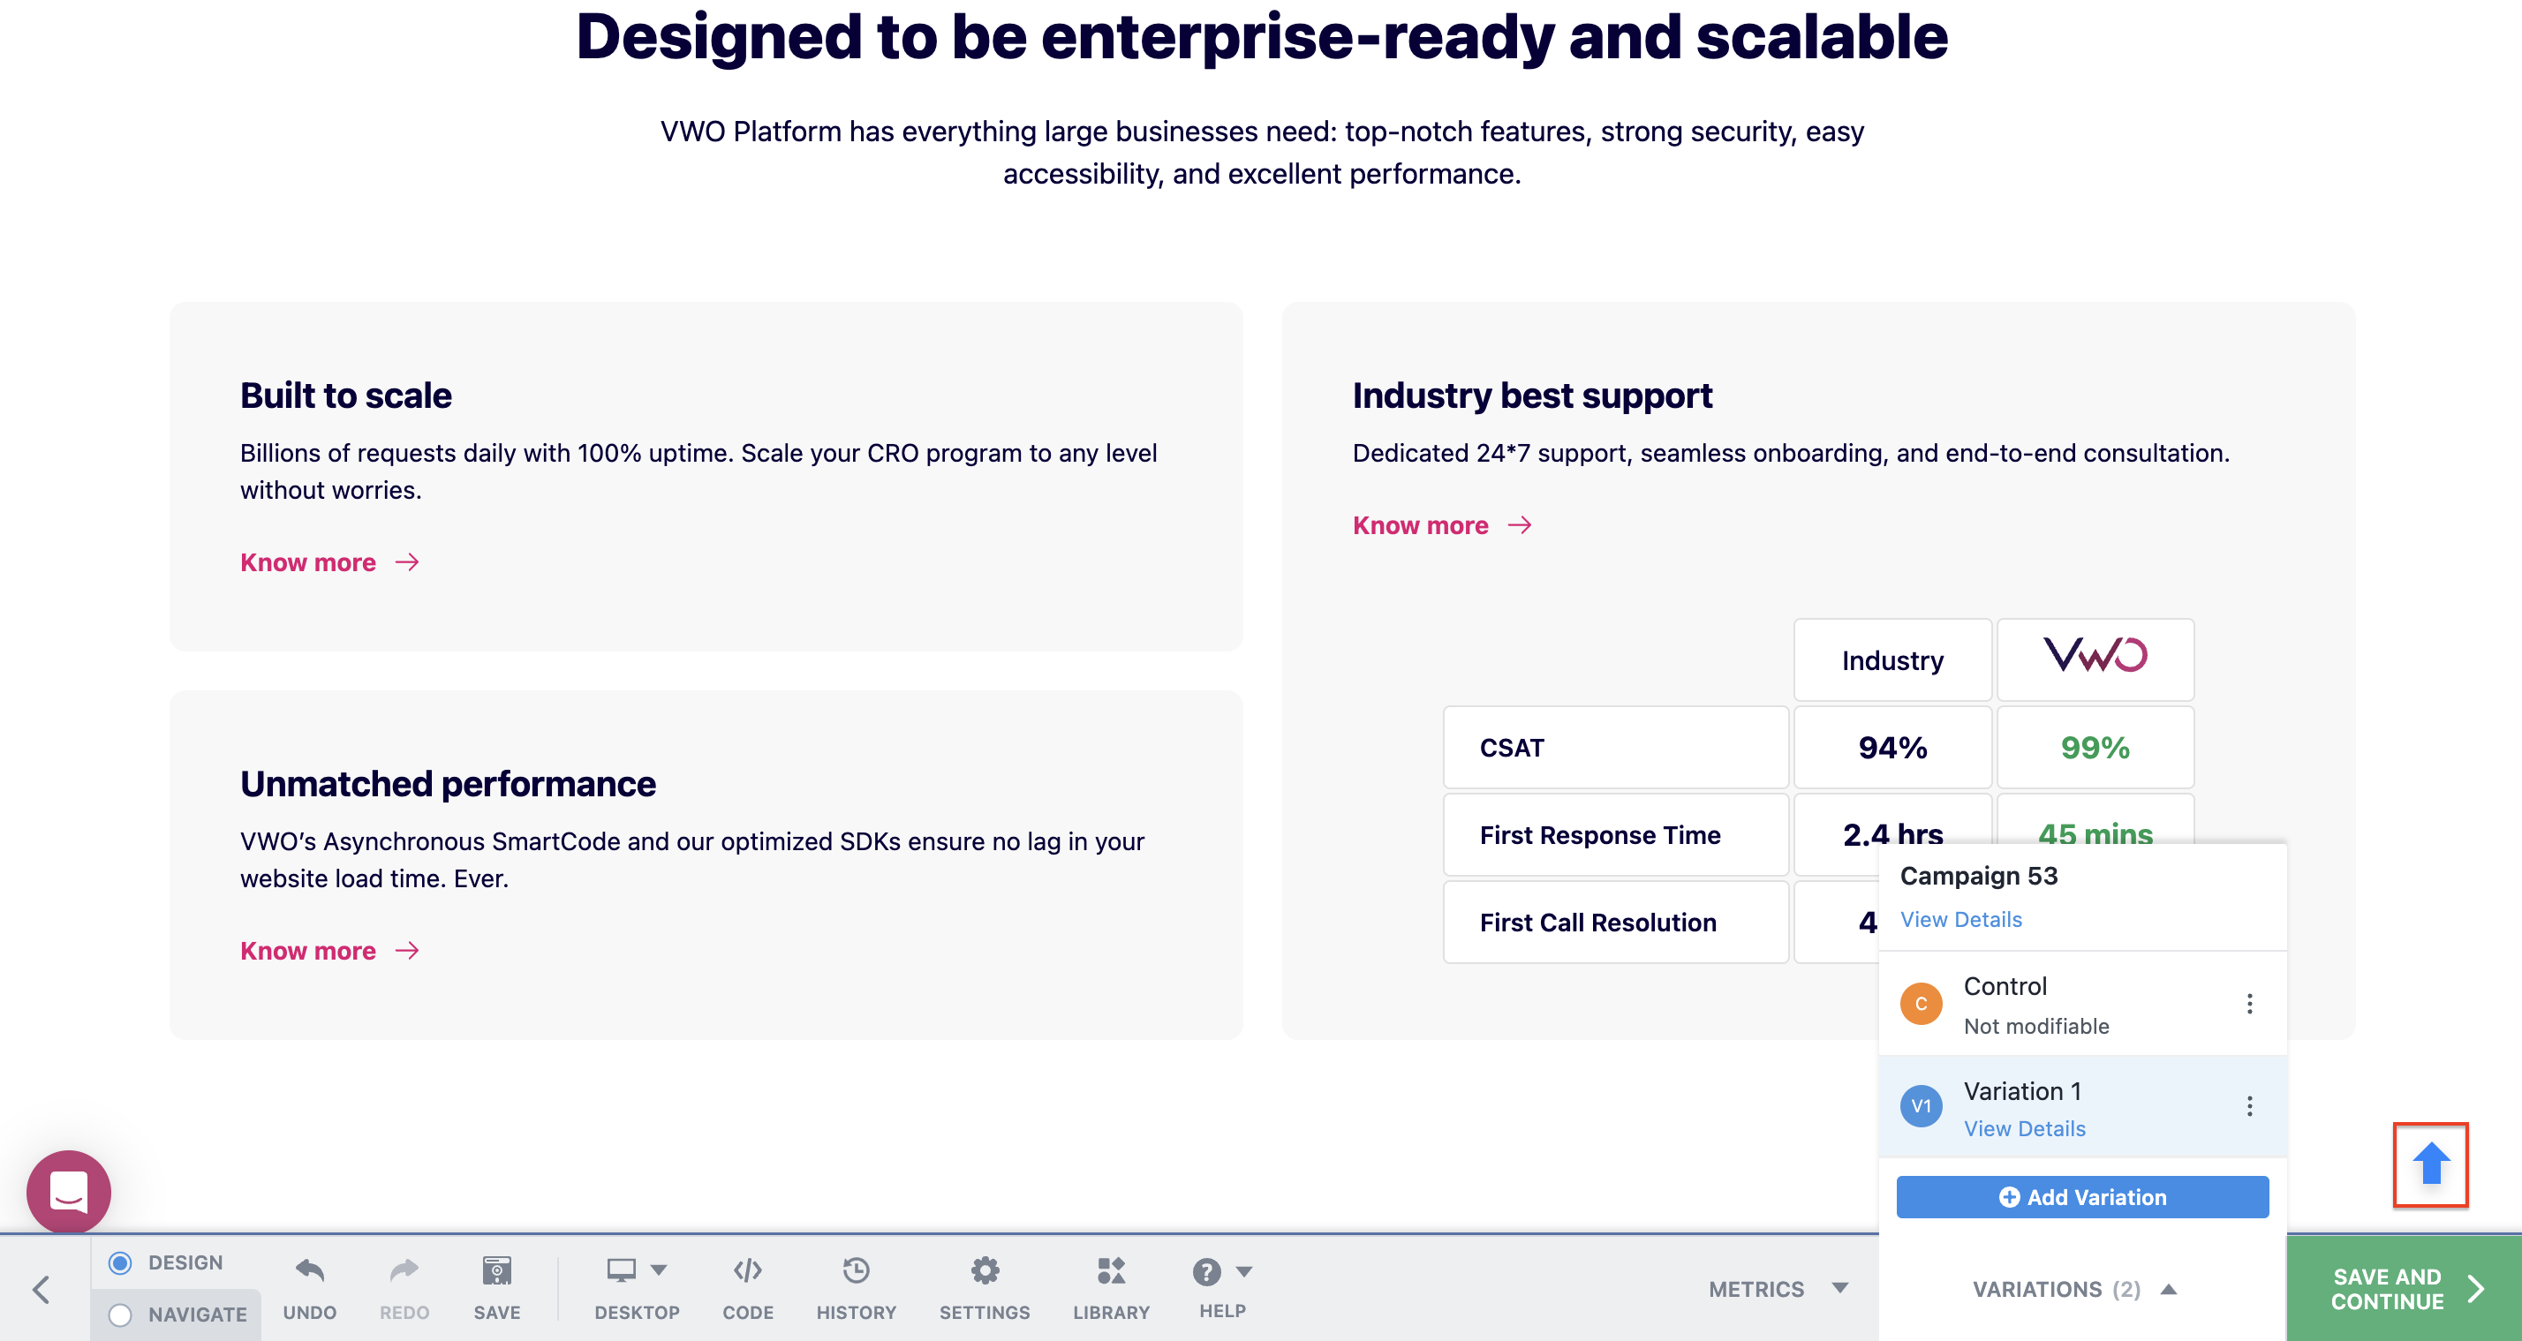This screenshot has height=1341, width=2522.
Task: Click the Industry column header cell
Action: 1892,659
